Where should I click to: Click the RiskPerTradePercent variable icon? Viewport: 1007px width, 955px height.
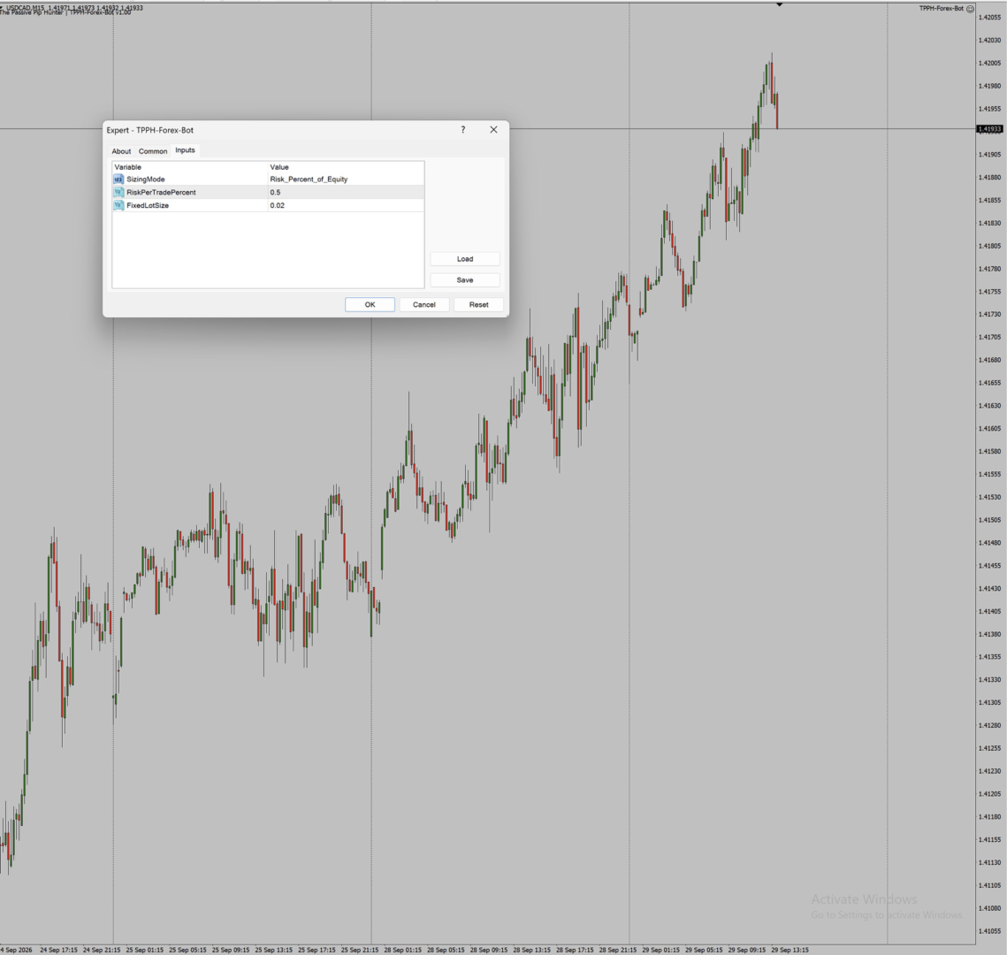click(118, 192)
